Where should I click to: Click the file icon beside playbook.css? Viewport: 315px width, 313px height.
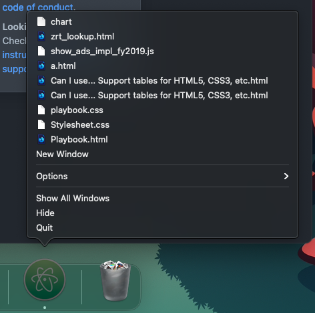pyautogui.click(x=41, y=110)
